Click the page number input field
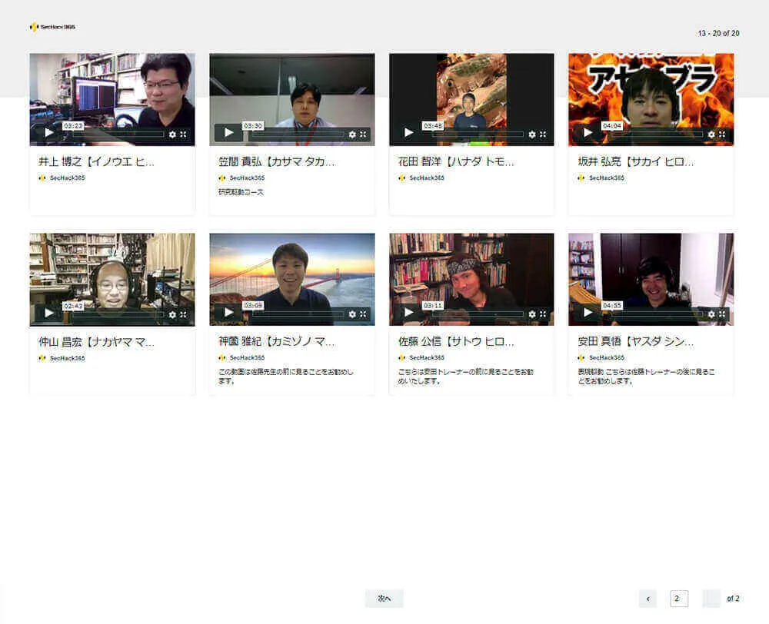Viewport: 769px width, 624px height. click(x=679, y=599)
